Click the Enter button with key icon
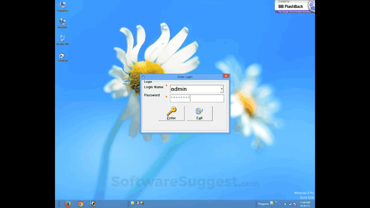 tap(171, 113)
